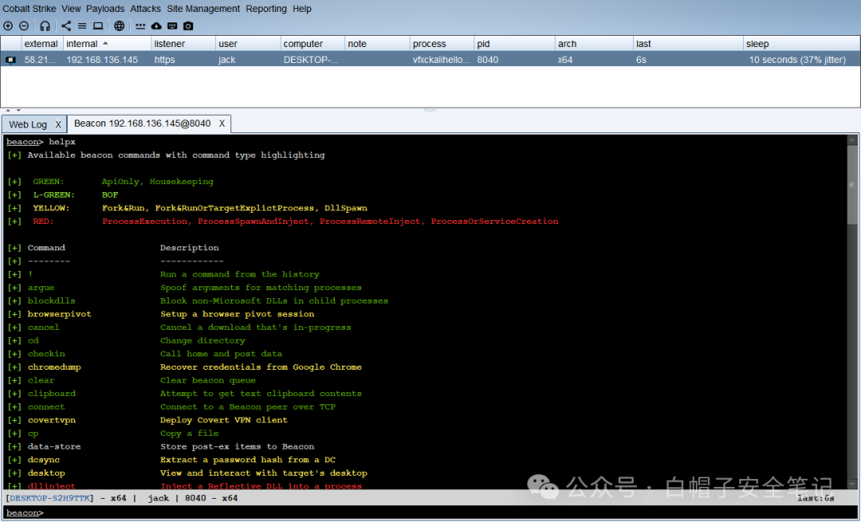Click the 'desktop' command text

[x=47, y=473]
